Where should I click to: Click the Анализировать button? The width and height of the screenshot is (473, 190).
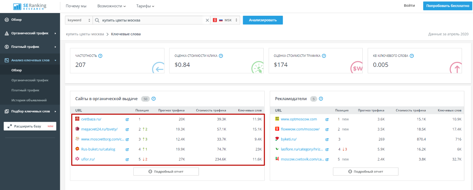click(263, 20)
